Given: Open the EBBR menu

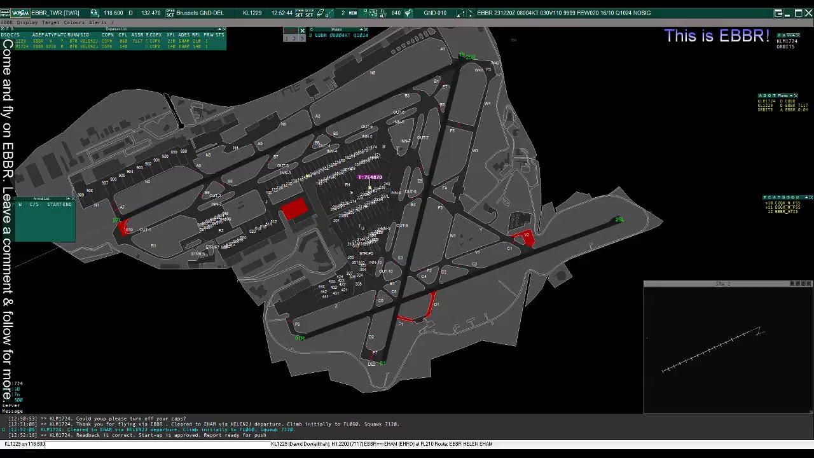Looking at the screenshot, I should click(x=6, y=22).
